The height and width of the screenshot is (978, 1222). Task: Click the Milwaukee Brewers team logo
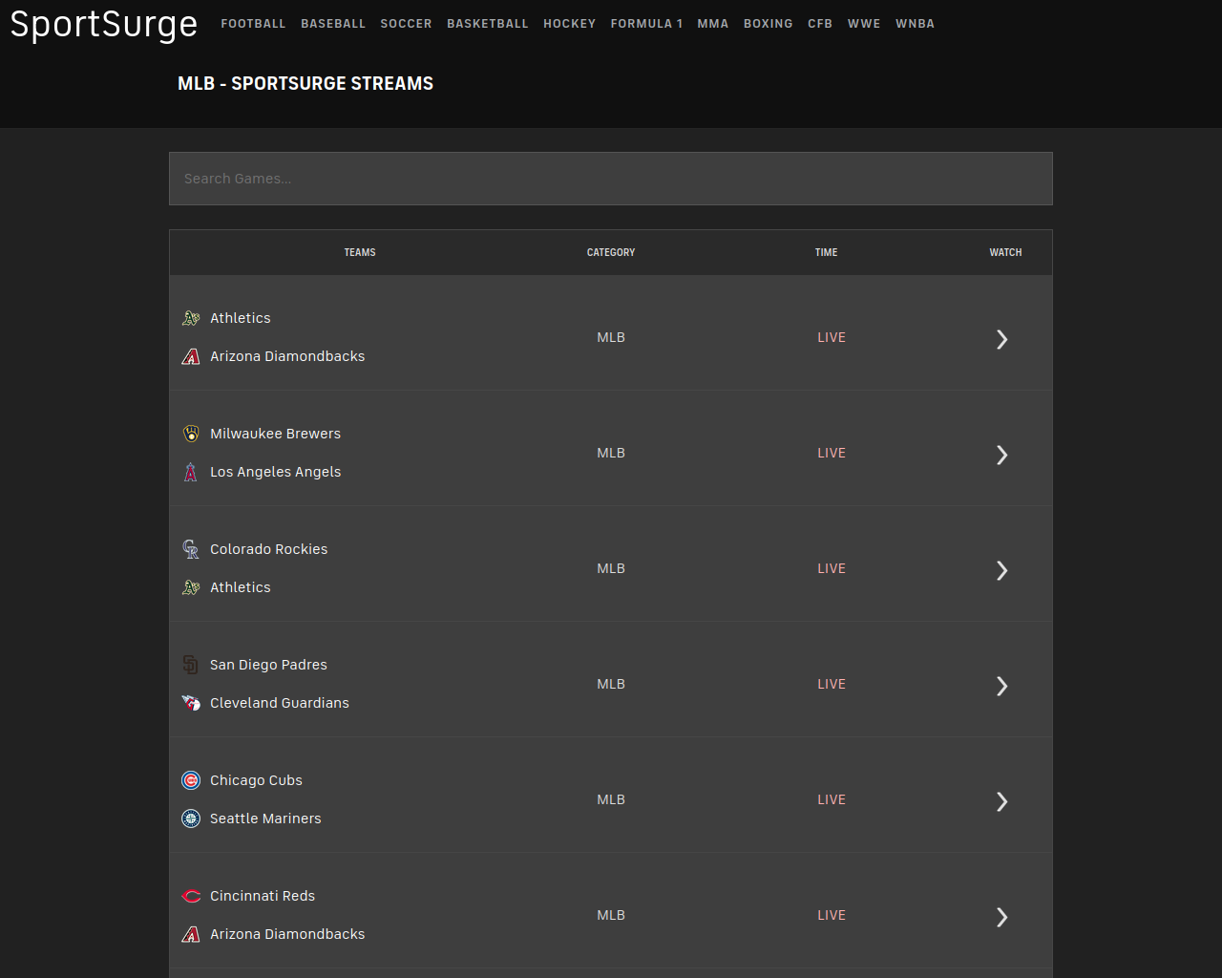pyautogui.click(x=191, y=434)
